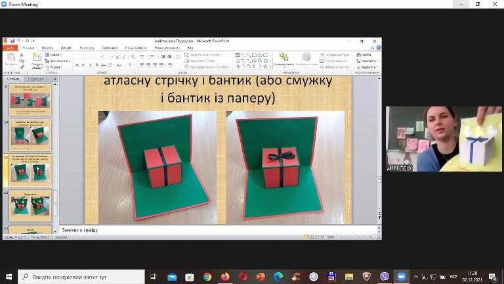Image resolution: width=504 pixels, height=284 pixels.
Task: Create a new slide with the slide icon
Action: pos(37,58)
